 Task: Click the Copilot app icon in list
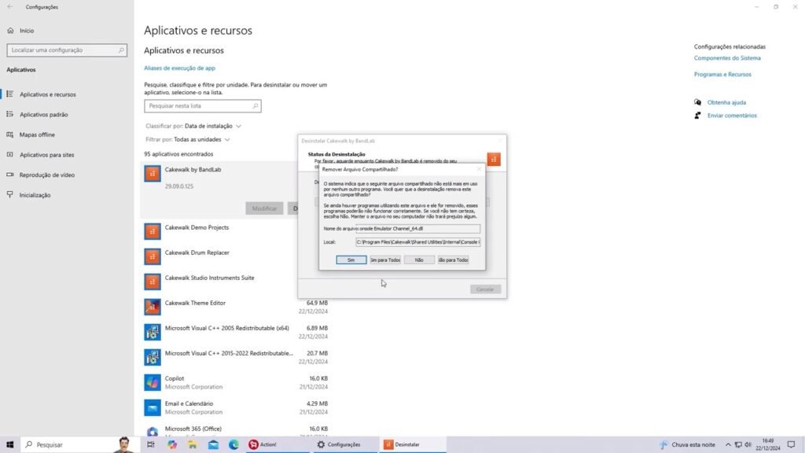153,383
